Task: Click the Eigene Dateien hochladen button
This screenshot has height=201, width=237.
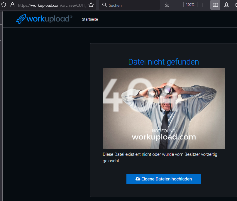Action: pyautogui.click(x=164, y=179)
